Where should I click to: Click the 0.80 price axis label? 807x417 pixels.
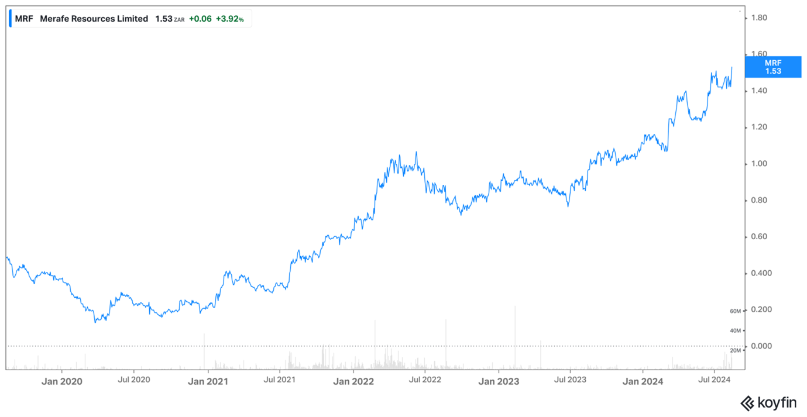point(759,200)
